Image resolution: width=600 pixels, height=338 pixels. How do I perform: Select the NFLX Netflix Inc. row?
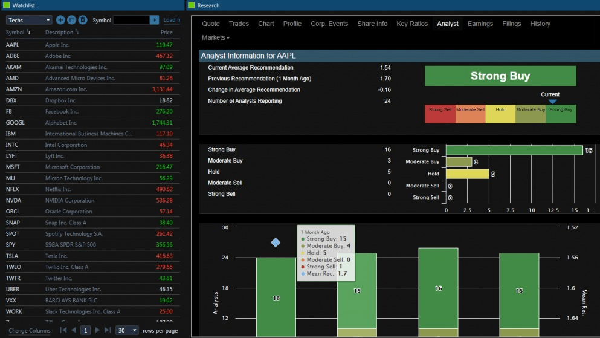click(92, 189)
